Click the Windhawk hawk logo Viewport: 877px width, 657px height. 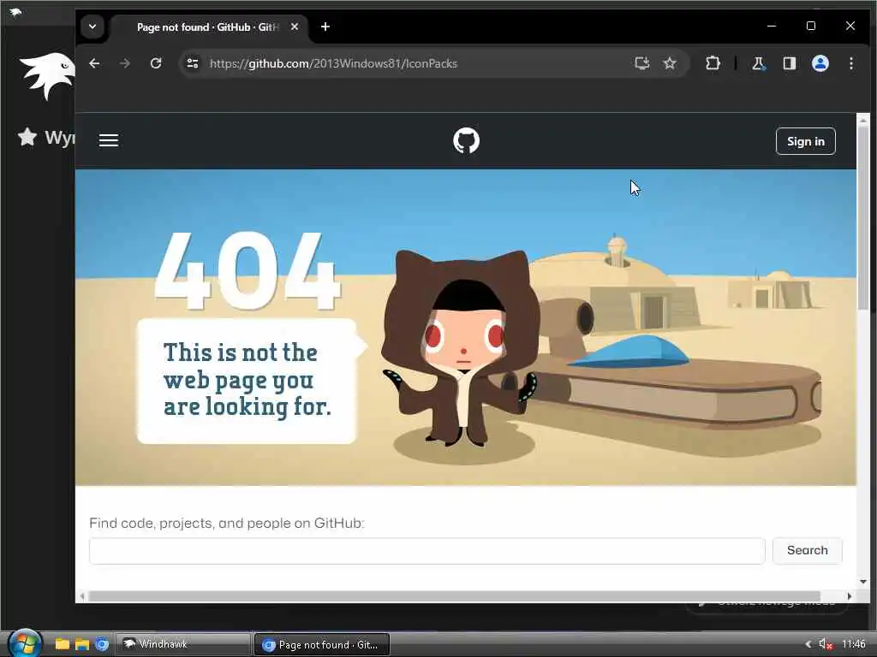click(47, 76)
